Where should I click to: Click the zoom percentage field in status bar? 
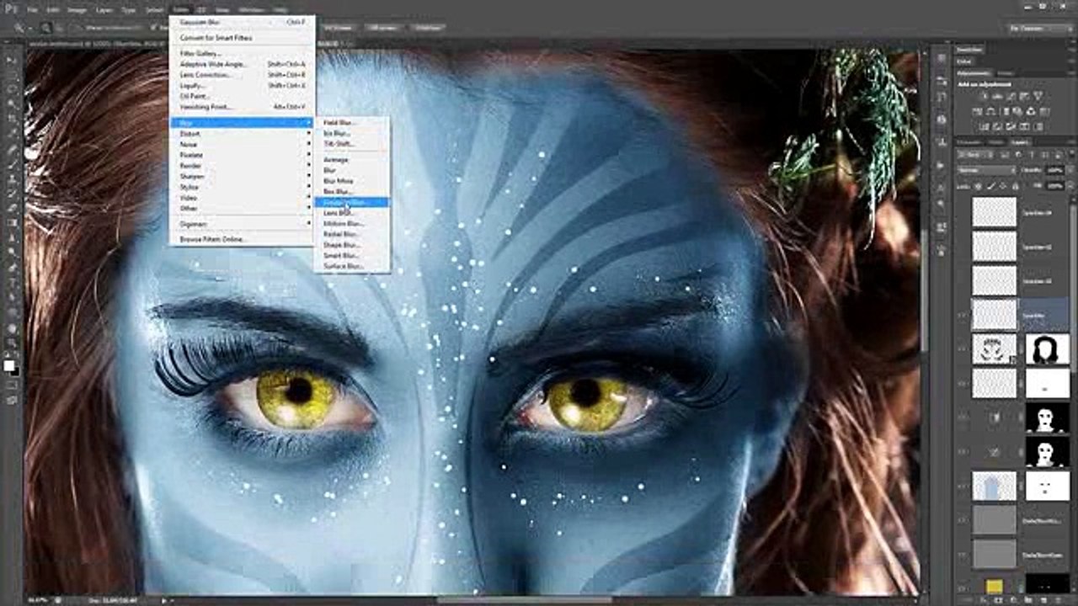(x=39, y=600)
